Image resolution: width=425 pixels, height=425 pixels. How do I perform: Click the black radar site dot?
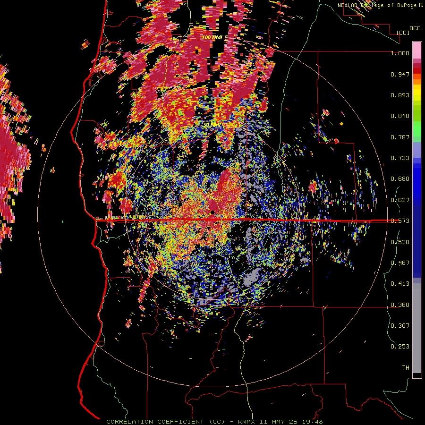pos(212,212)
